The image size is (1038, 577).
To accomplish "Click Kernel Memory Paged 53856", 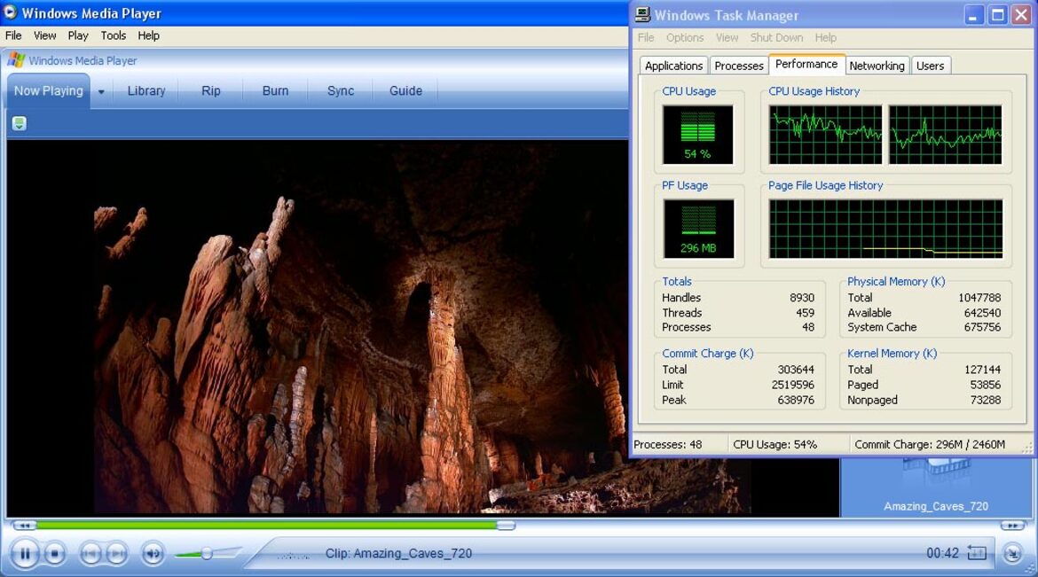I will coord(985,385).
